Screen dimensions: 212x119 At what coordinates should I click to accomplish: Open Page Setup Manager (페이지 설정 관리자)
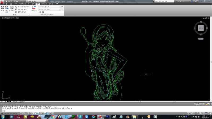tap(22, 7)
